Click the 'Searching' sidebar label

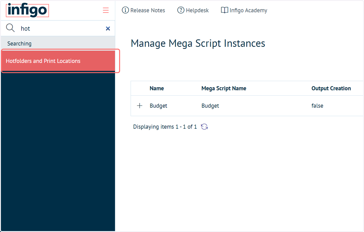(x=19, y=44)
